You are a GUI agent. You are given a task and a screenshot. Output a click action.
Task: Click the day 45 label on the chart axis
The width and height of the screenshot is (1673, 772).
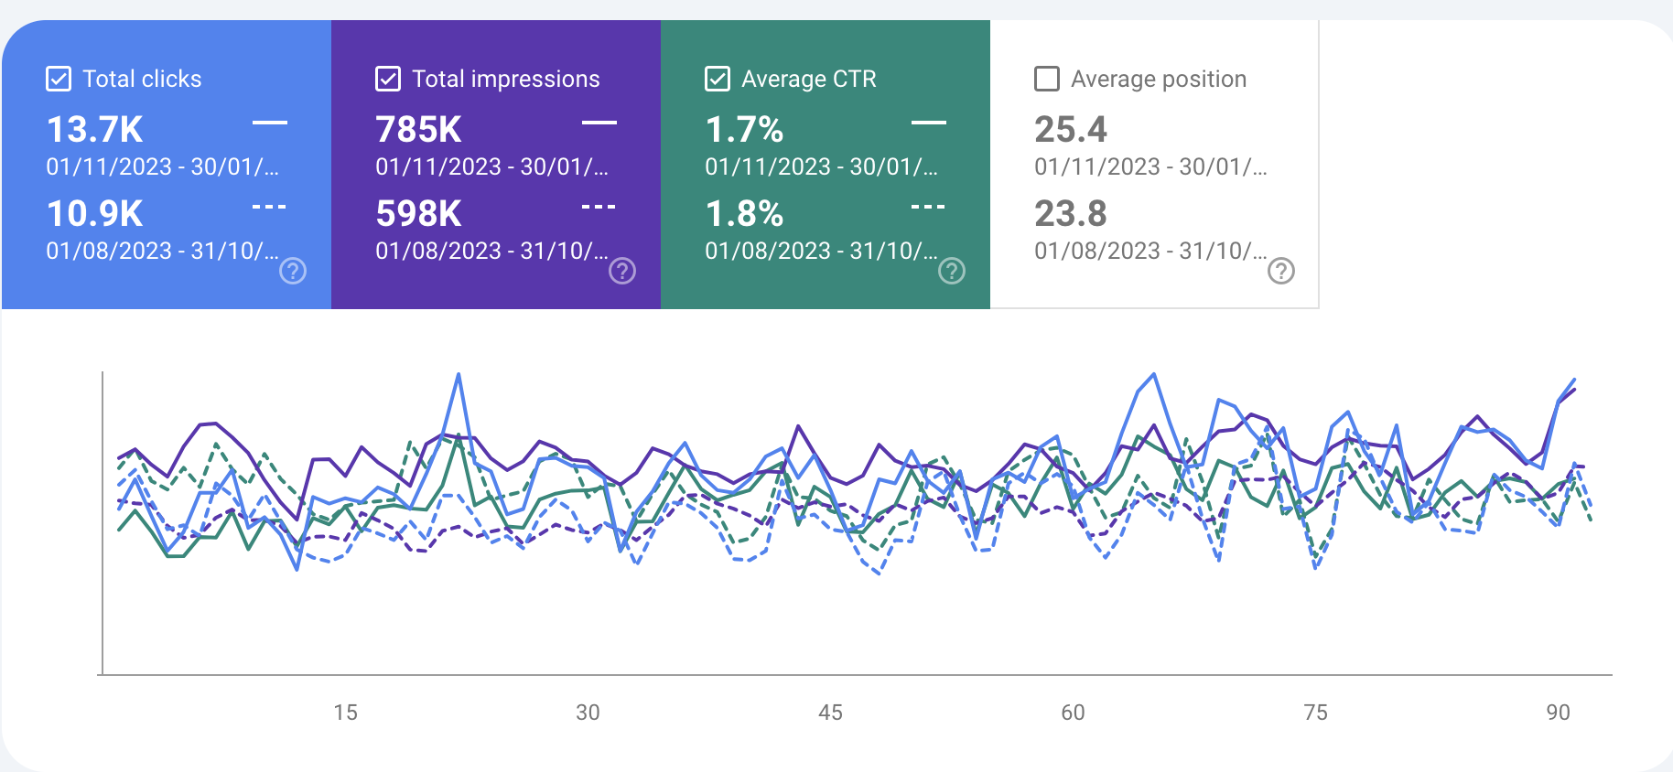pyautogui.click(x=830, y=713)
